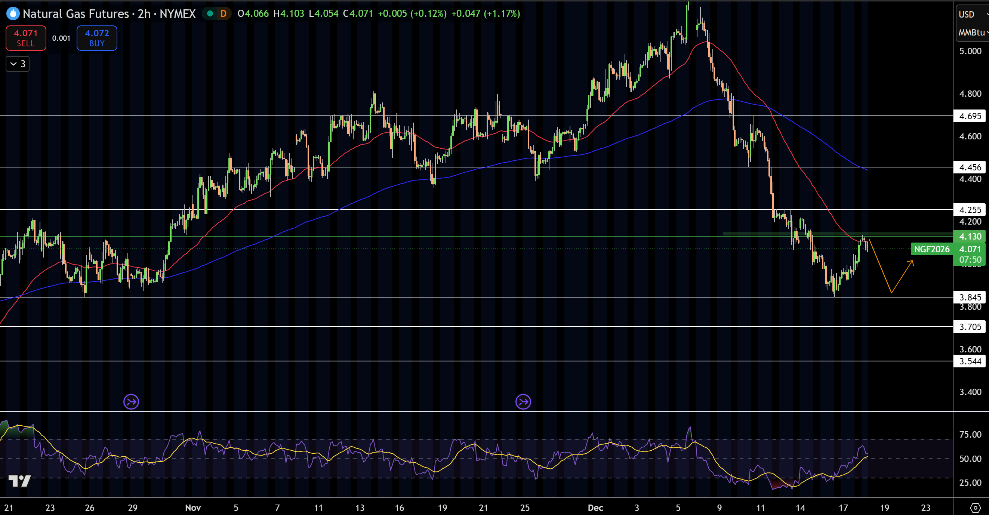The image size is (989, 515).
Task: Click the Natural Gas Futures symbol title
Action: (x=76, y=14)
